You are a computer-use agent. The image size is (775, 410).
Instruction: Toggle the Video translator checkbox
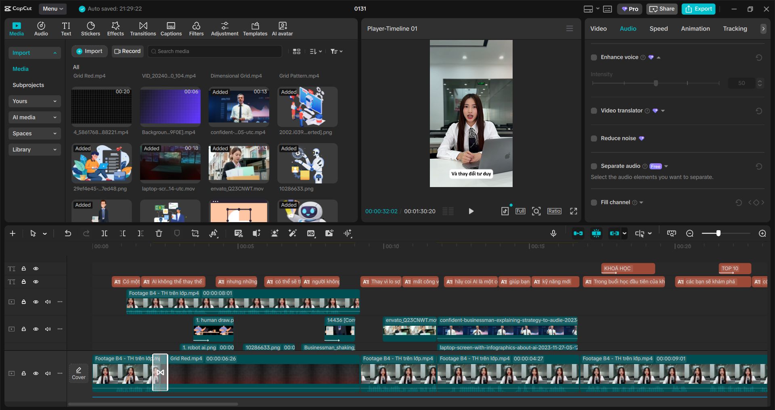tap(594, 110)
